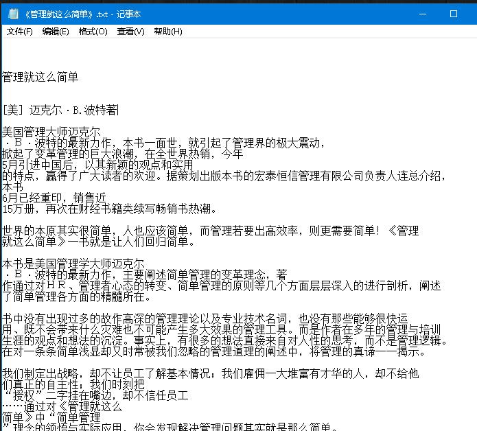Click the line 美国管理大师迈克尔
477x431 pixels.
click(x=51, y=132)
